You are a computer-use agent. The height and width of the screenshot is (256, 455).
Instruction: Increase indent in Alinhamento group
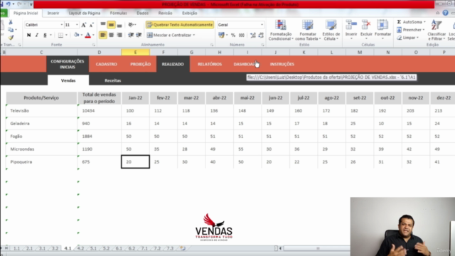139,35
